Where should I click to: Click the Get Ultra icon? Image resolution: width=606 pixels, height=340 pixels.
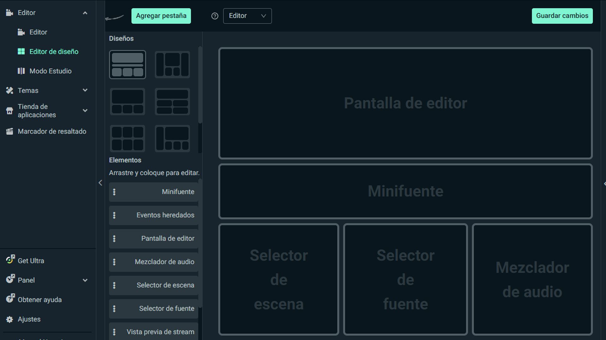click(10, 260)
